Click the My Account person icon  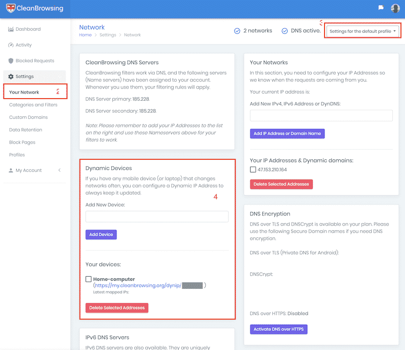[11, 170]
